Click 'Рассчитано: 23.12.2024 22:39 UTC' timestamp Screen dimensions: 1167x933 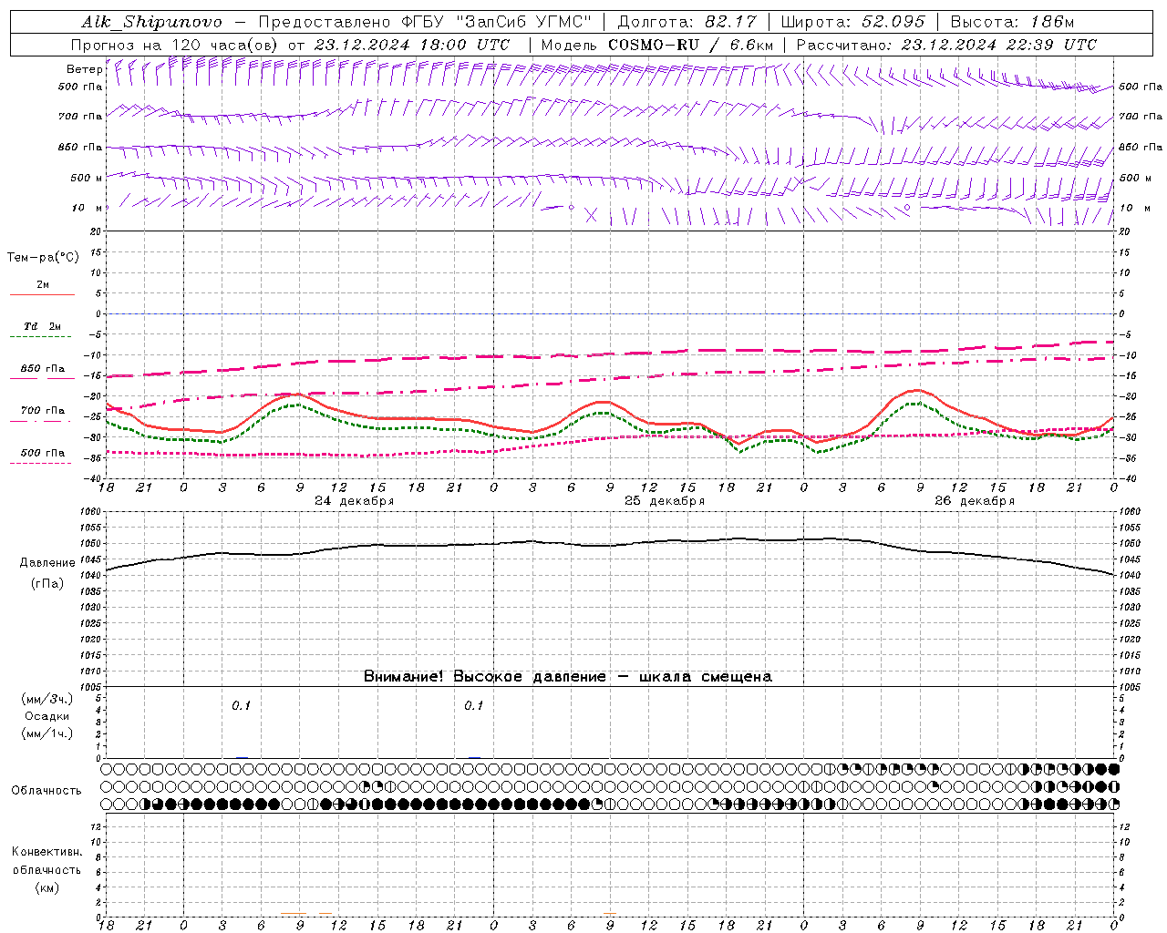pos(946,45)
